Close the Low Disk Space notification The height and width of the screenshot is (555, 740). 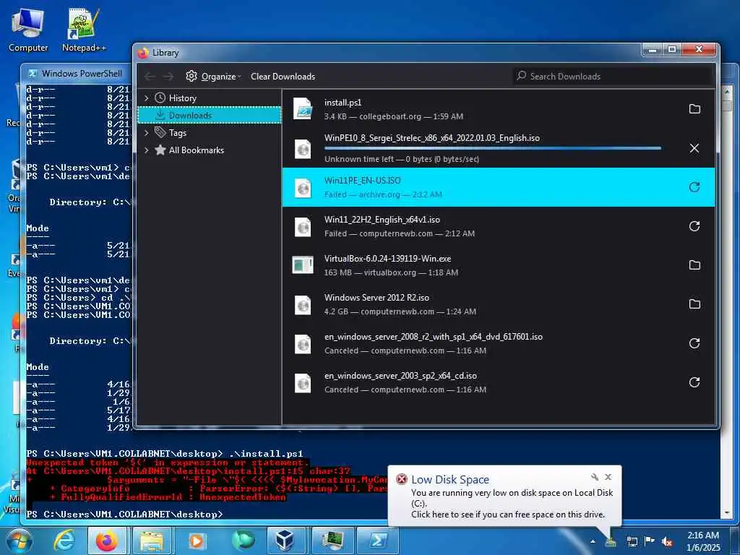coord(608,477)
